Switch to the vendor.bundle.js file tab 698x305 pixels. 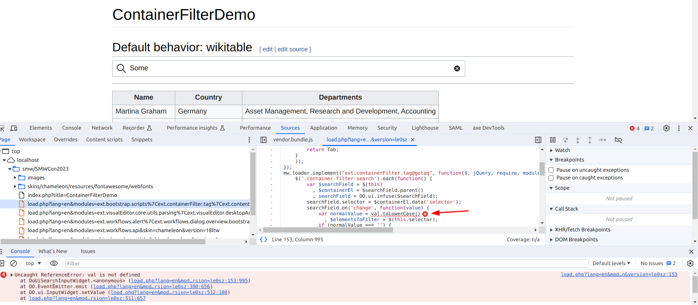293,140
